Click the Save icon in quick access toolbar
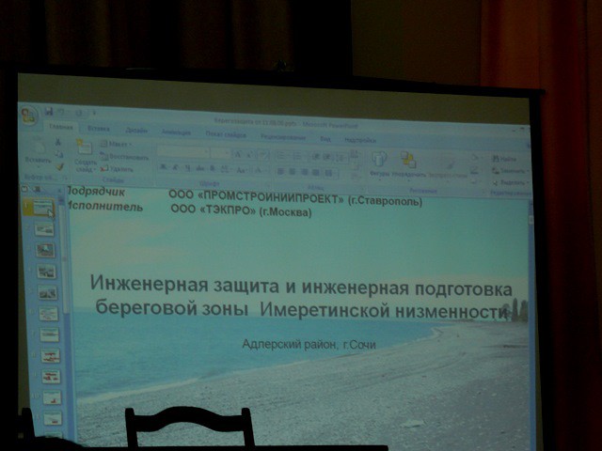 (49, 112)
